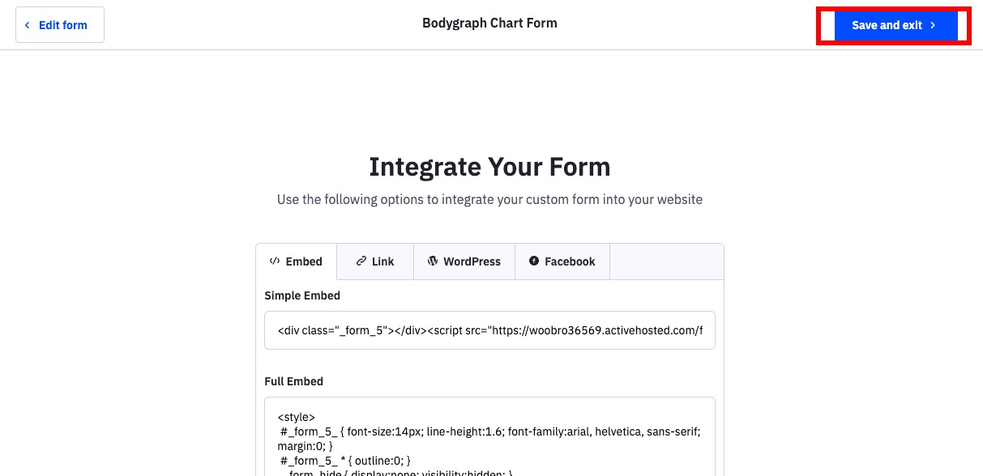Click the Bodygraph Chart Form title
Image resolution: width=983 pixels, height=476 pixels.
489,23
